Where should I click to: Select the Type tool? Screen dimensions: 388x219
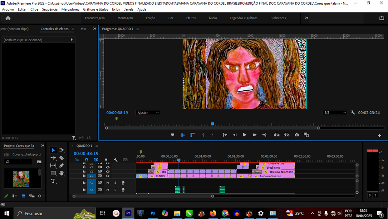pyautogui.click(x=53, y=181)
